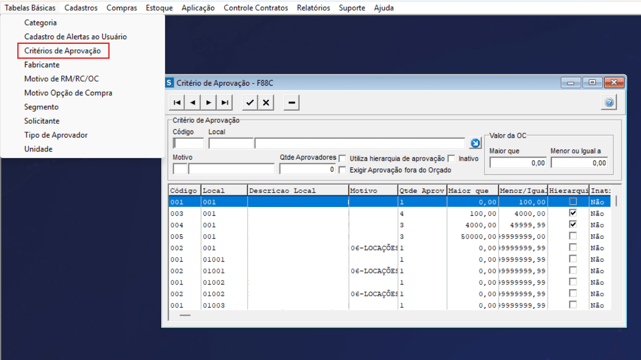Cancel with the X toolbar button
Image resolution: width=641 pixels, height=360 pixels.
[266, 102]
